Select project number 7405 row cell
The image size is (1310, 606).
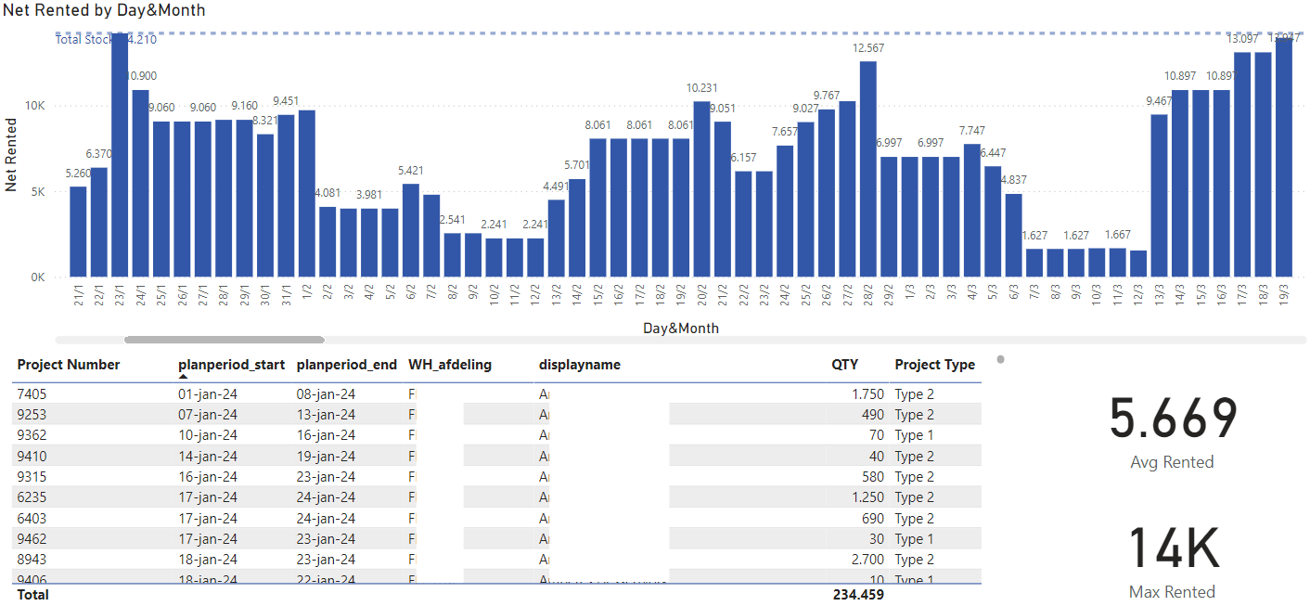pos(31,393)
